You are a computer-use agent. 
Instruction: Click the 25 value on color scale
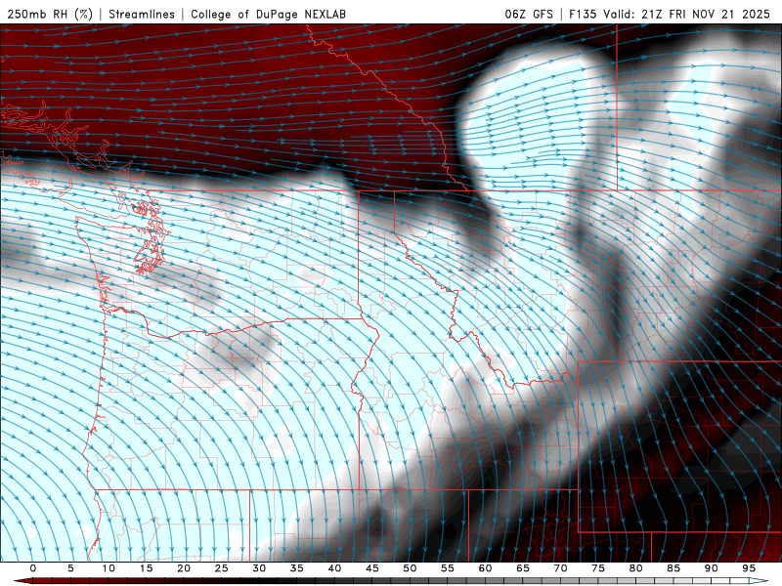tap(222, 568)
